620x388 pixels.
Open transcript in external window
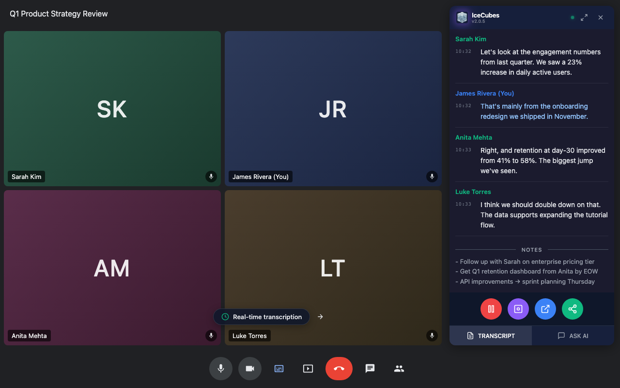(x=545, y=309)
